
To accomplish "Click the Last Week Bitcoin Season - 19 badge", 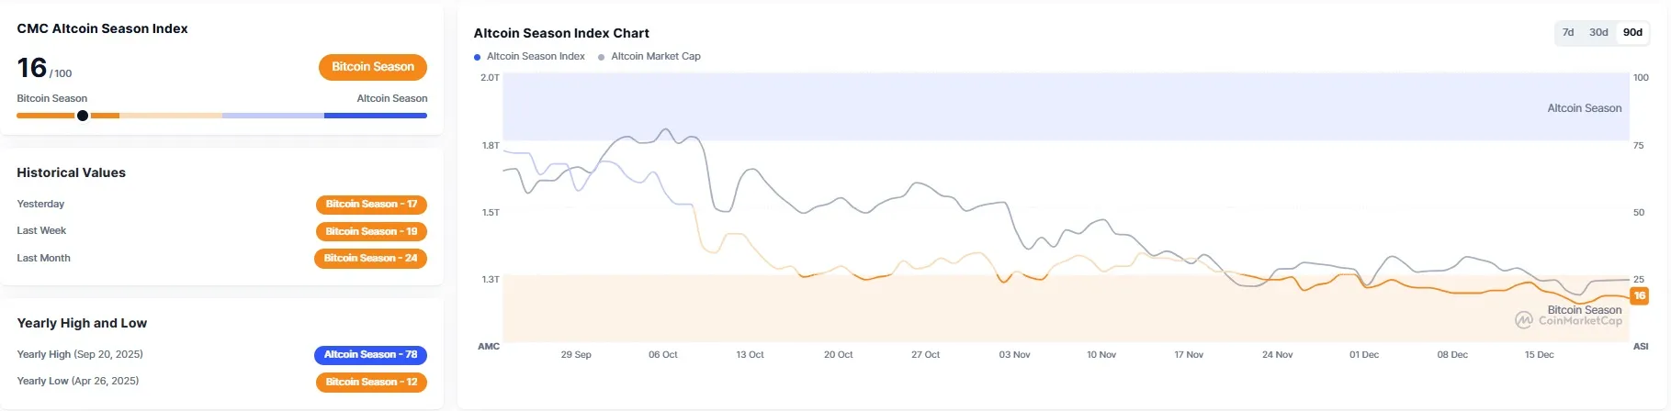I will click(x=371, y=231).
